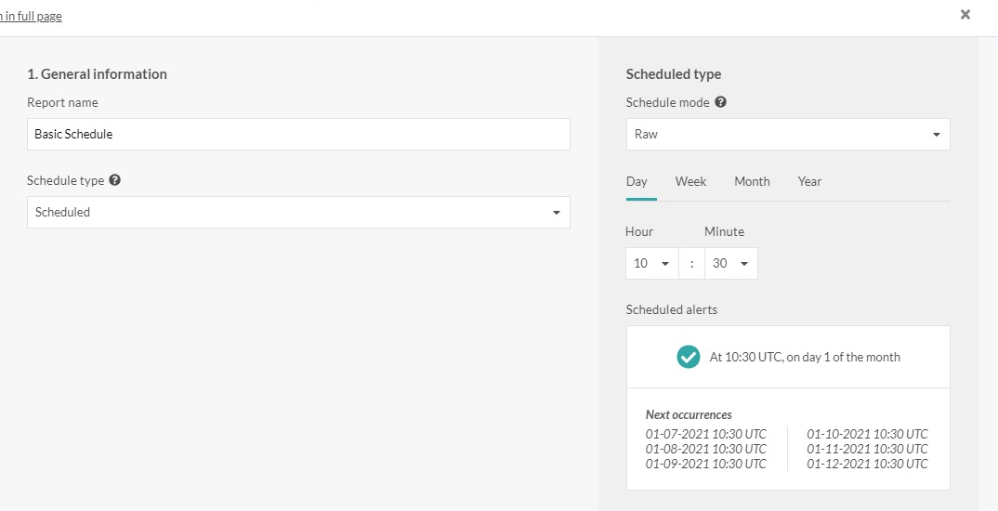The image size is (998, 511).
Task: Close the dialog with the X icon
Action: coord(965,15)
